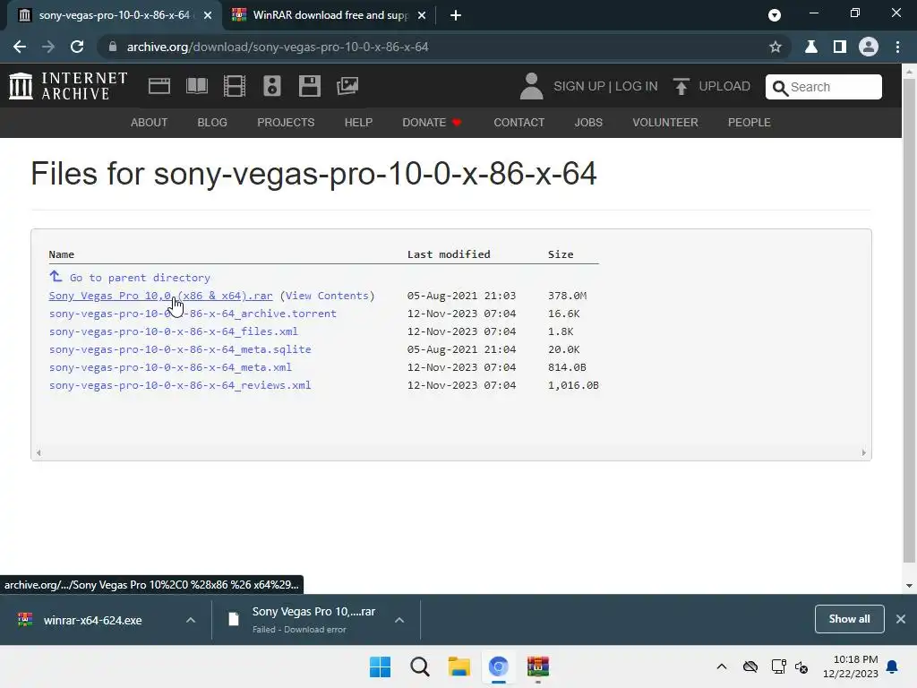
Task: Open Chrome three-dot menu
Action: point(897,47)
